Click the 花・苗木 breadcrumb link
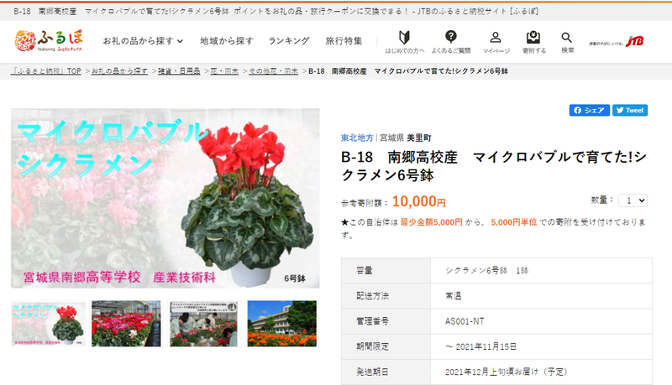 pos(224,71)
